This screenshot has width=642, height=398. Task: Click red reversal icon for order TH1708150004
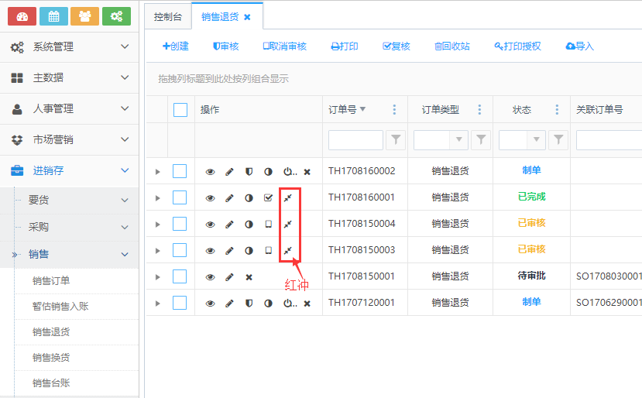(287, 225)
